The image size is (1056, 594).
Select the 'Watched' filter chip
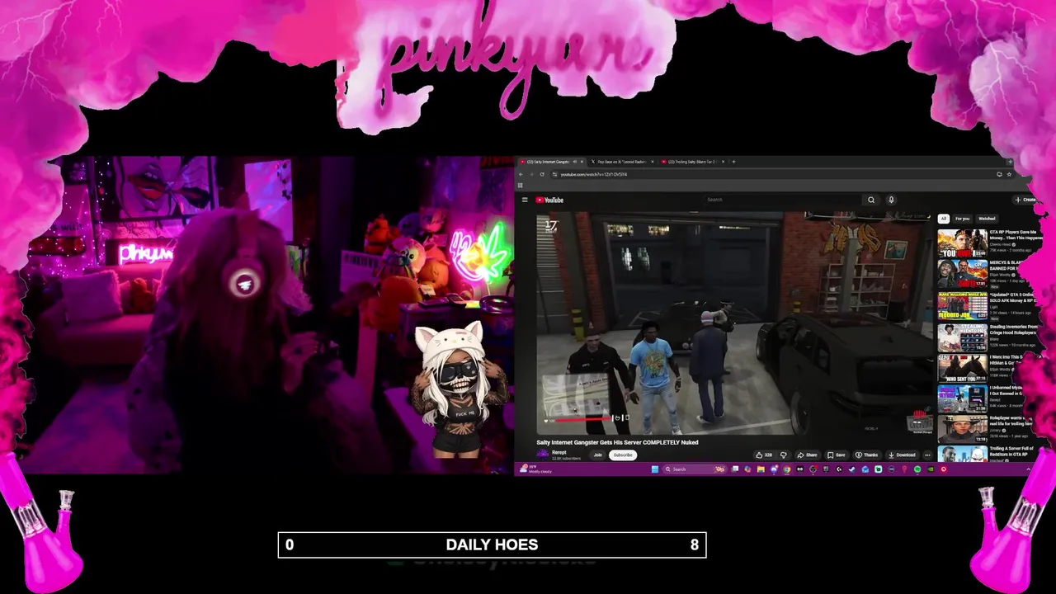pyautogui.click(x=987, y=219)
